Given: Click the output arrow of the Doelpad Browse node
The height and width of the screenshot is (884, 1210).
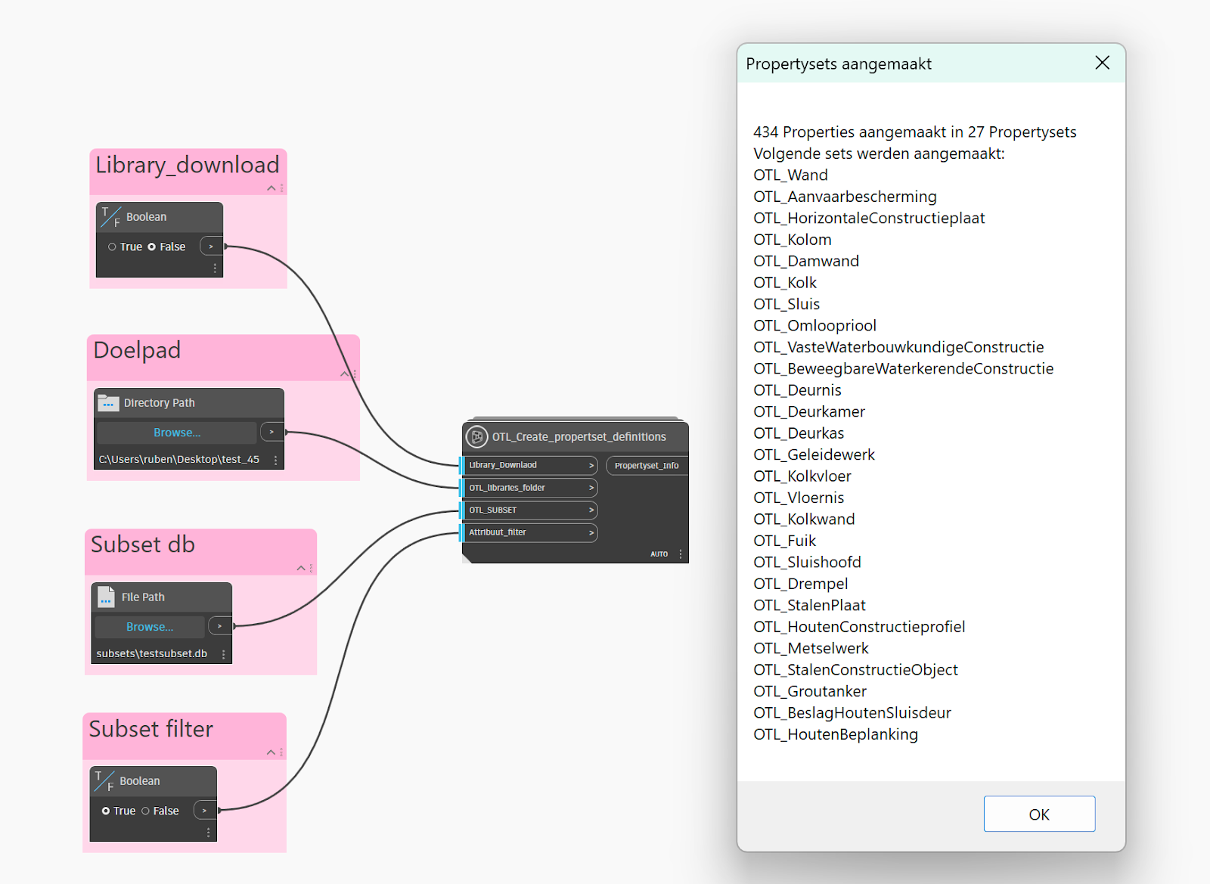Looking at the screenshot, I should (271, 431).
